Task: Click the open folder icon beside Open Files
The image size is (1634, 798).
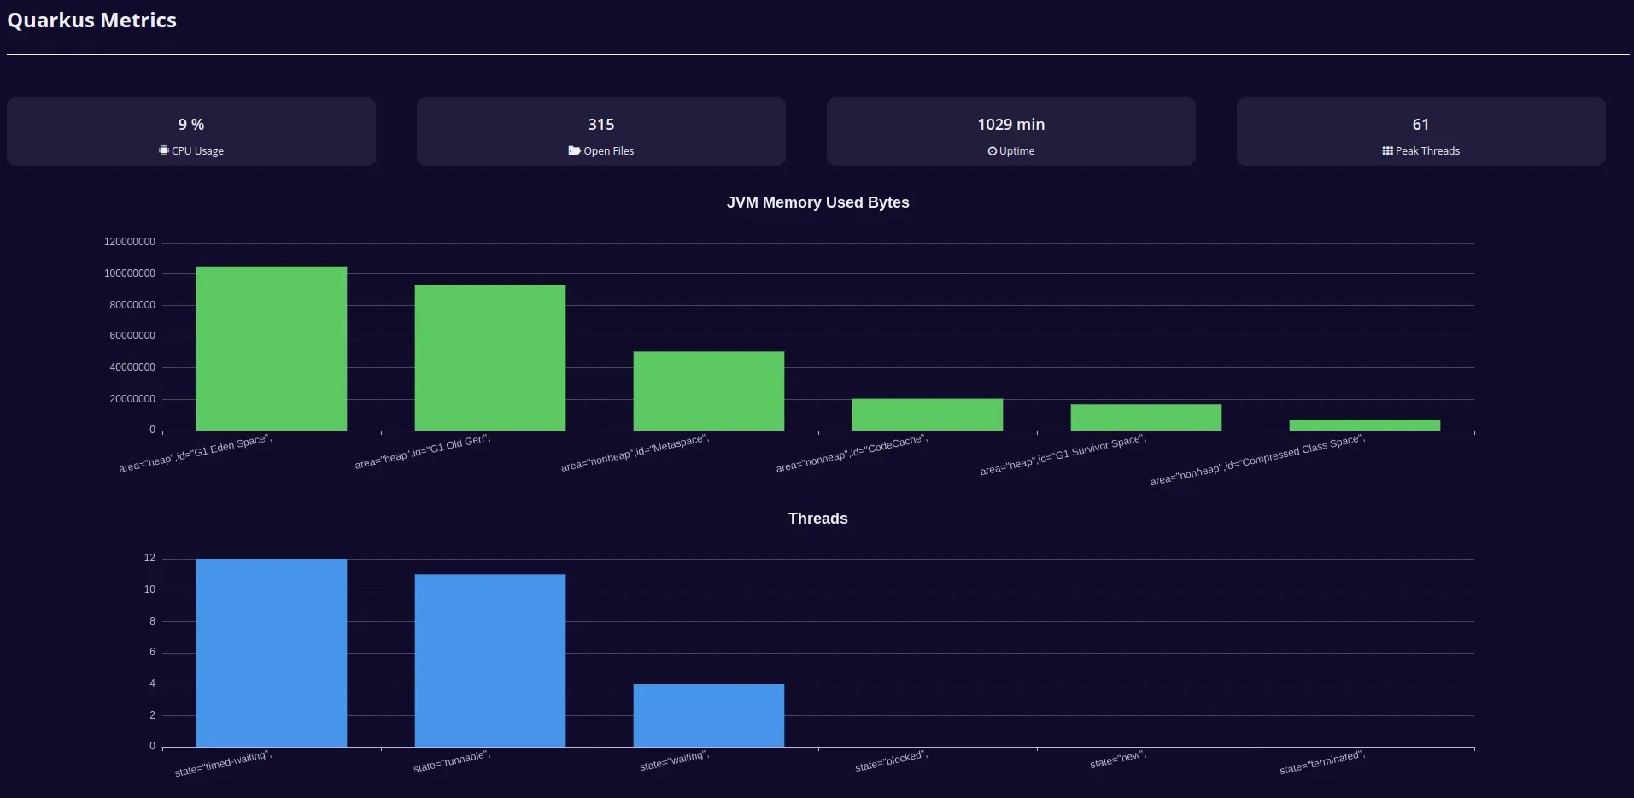Action: (574, 150)
